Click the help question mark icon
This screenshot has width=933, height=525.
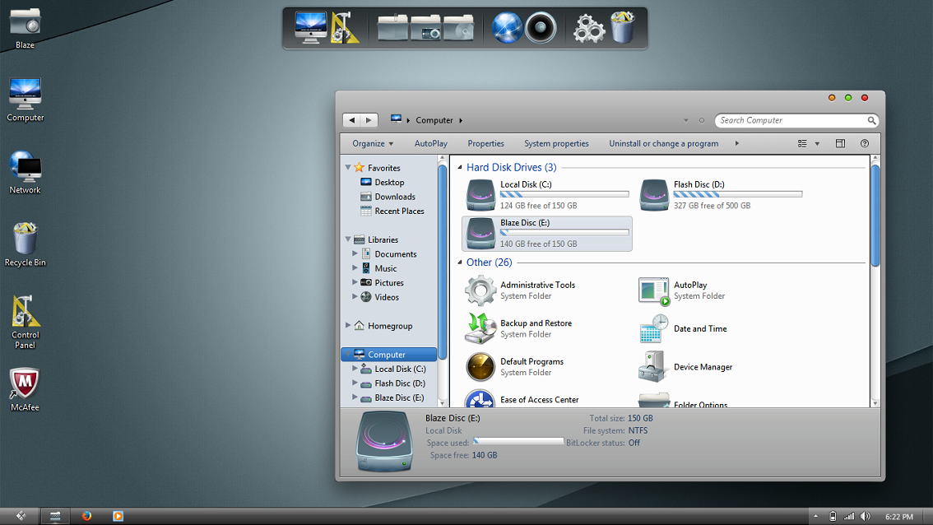[865, 143]
